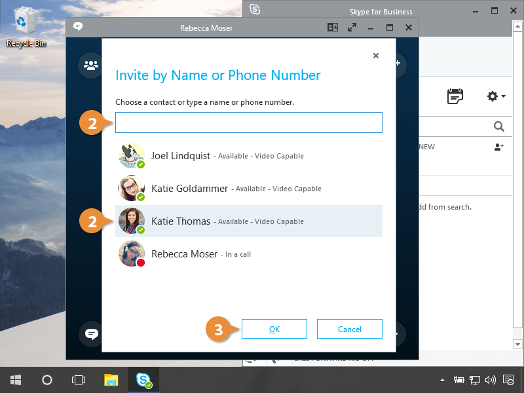524x393 pixels.
Task: Open the meetings calendar icon in Skype
Action: click(455, 96)
